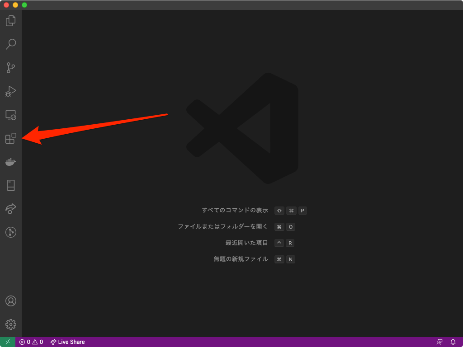Open Extensions view marked by the red arrow
The width and height of the screenshot is (463, 347).
pos(10,139)
